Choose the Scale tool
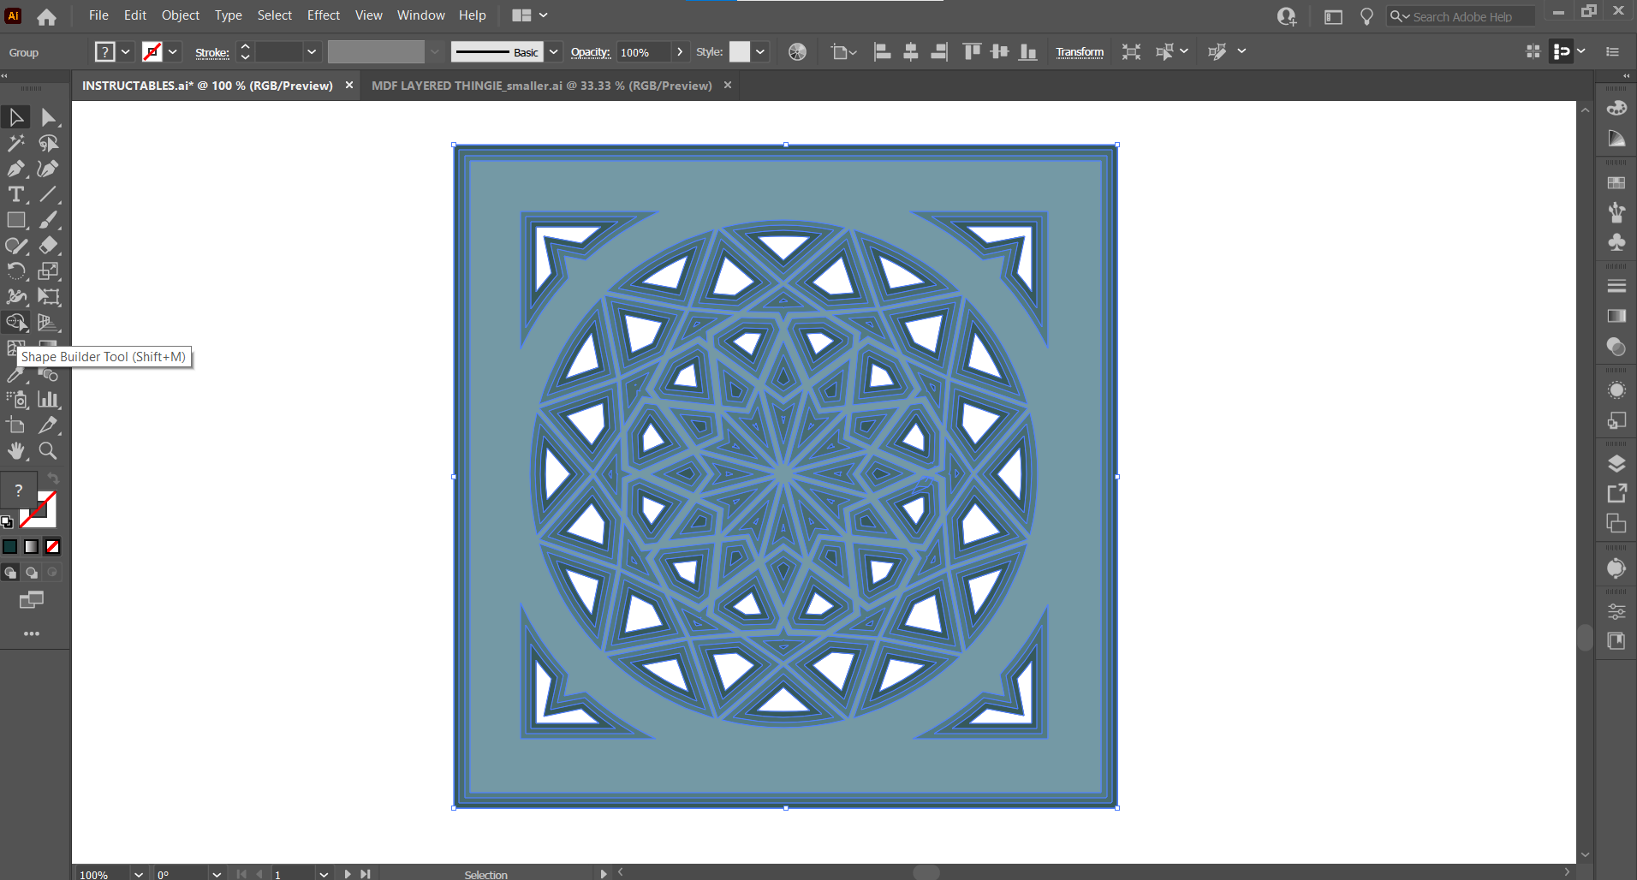Screen dimensions: 1637x880 click(49, 271)
